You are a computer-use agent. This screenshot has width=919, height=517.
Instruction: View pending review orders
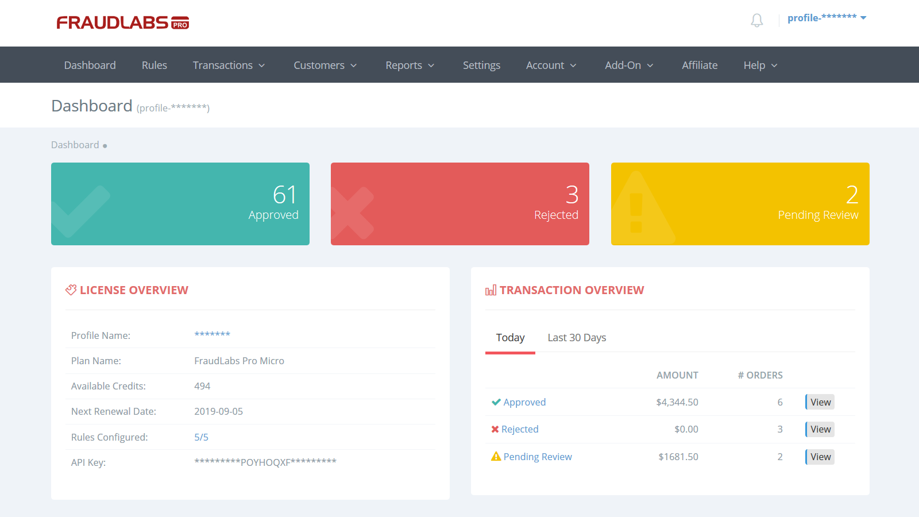(x=820, y=457)
